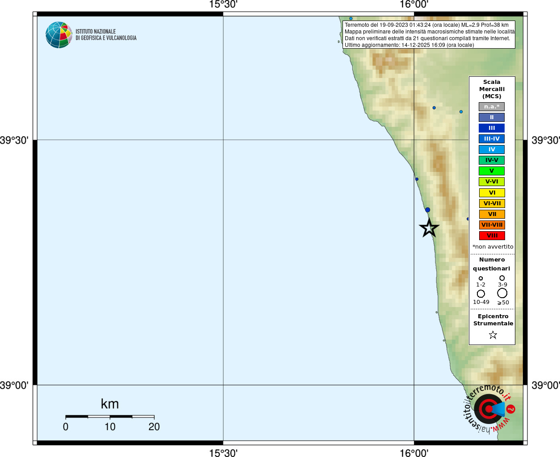
Task: Click the hai sentito il terremoto target logo
Action: [x=489, y=409]
